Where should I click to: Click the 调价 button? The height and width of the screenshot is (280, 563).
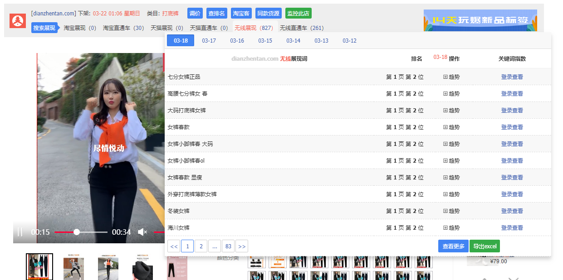[x=195, y=13]
